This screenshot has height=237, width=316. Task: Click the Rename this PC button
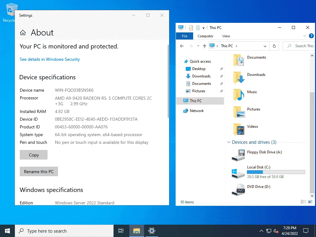click(x=39, y=172)
